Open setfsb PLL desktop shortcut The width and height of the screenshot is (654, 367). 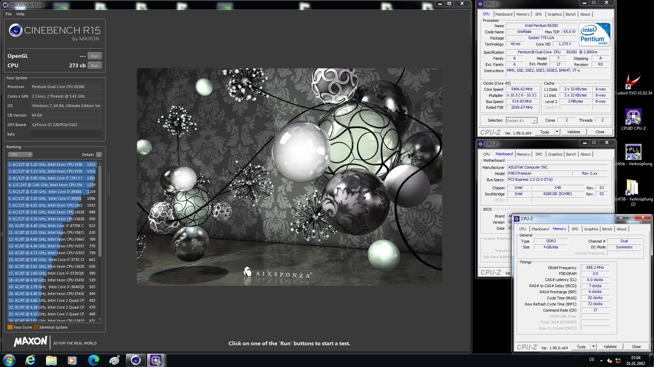(x=633, y=155)
